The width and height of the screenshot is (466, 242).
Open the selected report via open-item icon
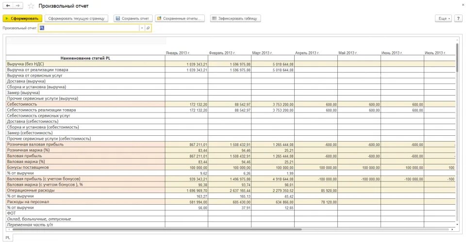tap(148, 28)
